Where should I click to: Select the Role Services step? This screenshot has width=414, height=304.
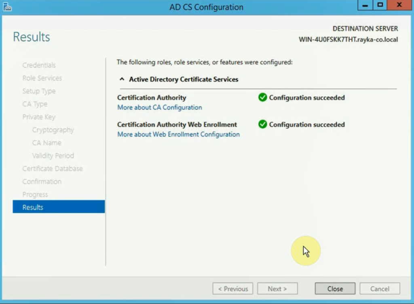click(42, 78)
